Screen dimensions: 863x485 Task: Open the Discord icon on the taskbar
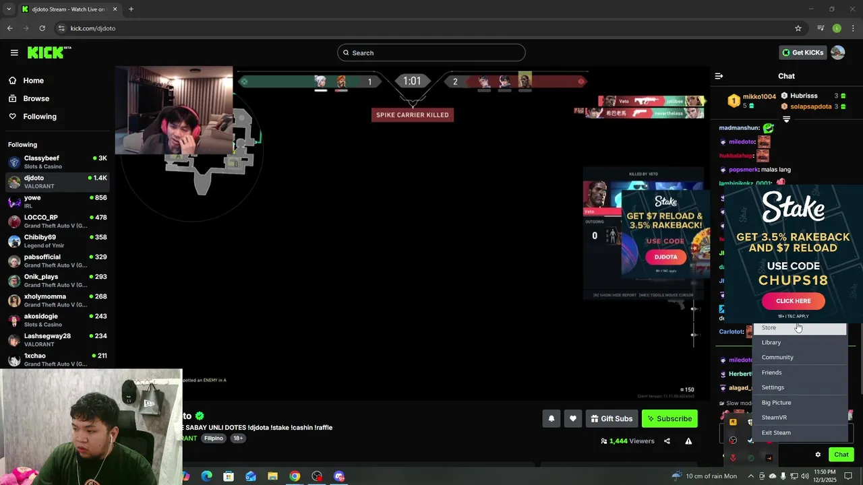(x=339, y=476)
